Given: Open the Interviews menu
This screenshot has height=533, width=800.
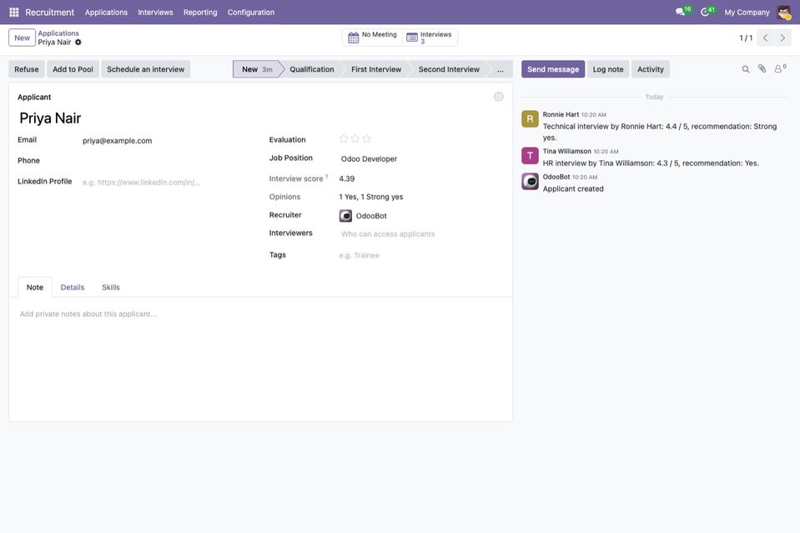Looking at the screenshot, I should [x=155, y=13].
